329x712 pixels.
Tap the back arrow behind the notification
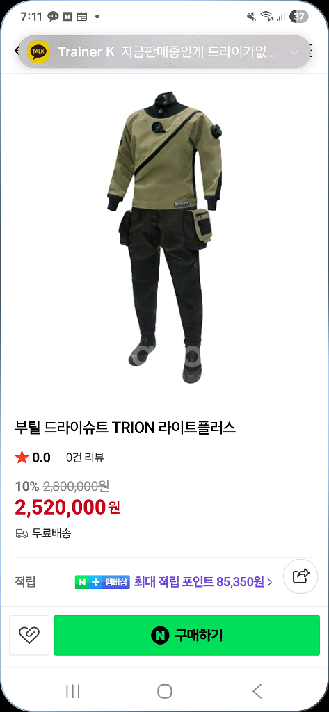(x=17, y=51)
